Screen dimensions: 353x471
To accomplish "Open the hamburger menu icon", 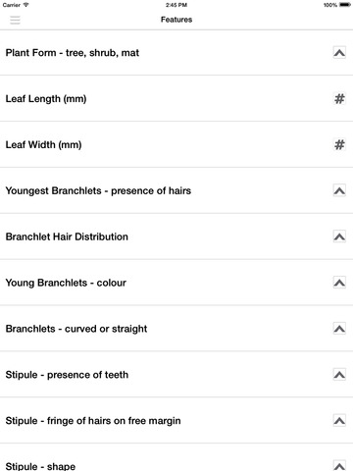I will pyautogui.click(x=15, y=20).
